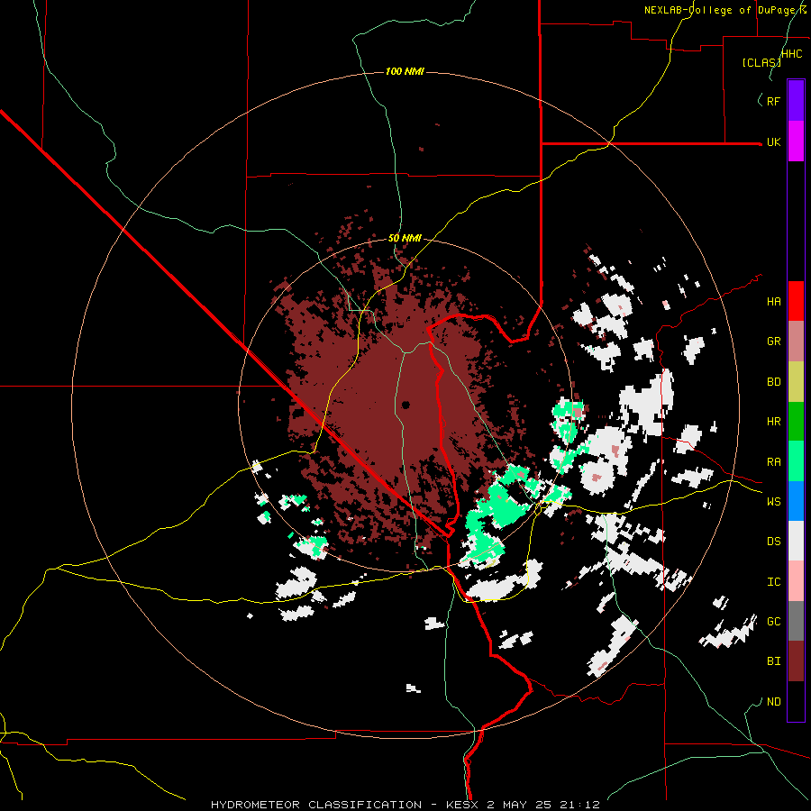Viewport: 811px width, 811px height.
Task: Click the HA legend label
Action: (x=773, y=301)
